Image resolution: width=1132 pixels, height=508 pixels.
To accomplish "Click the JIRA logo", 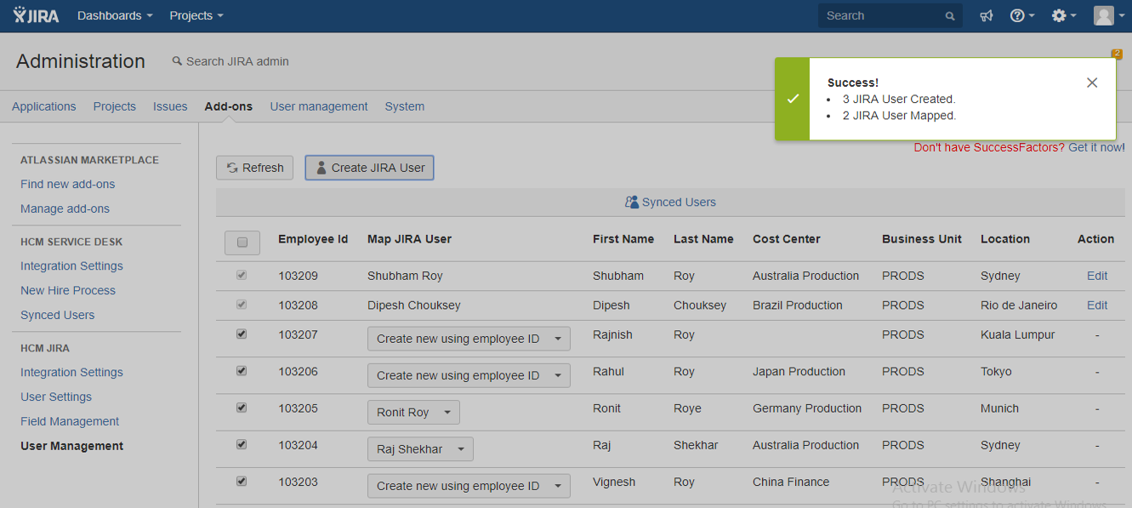I will click(x=36, y=15).
